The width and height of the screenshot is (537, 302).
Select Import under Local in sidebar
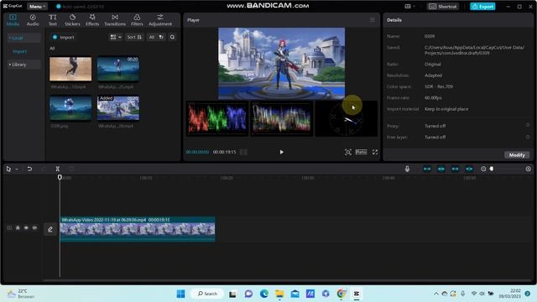point(19,51)
